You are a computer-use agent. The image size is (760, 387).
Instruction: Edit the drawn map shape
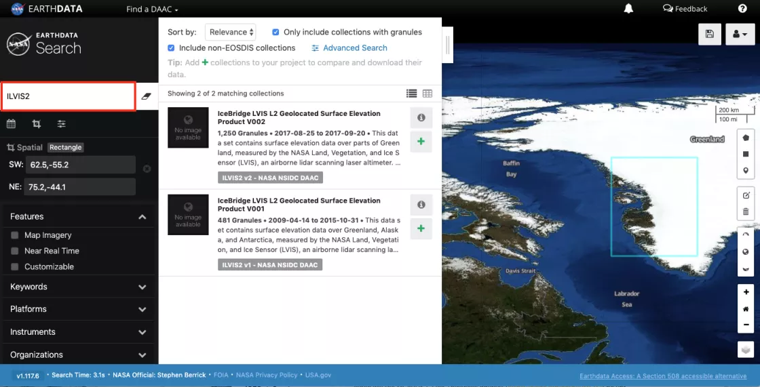(746, 195)
